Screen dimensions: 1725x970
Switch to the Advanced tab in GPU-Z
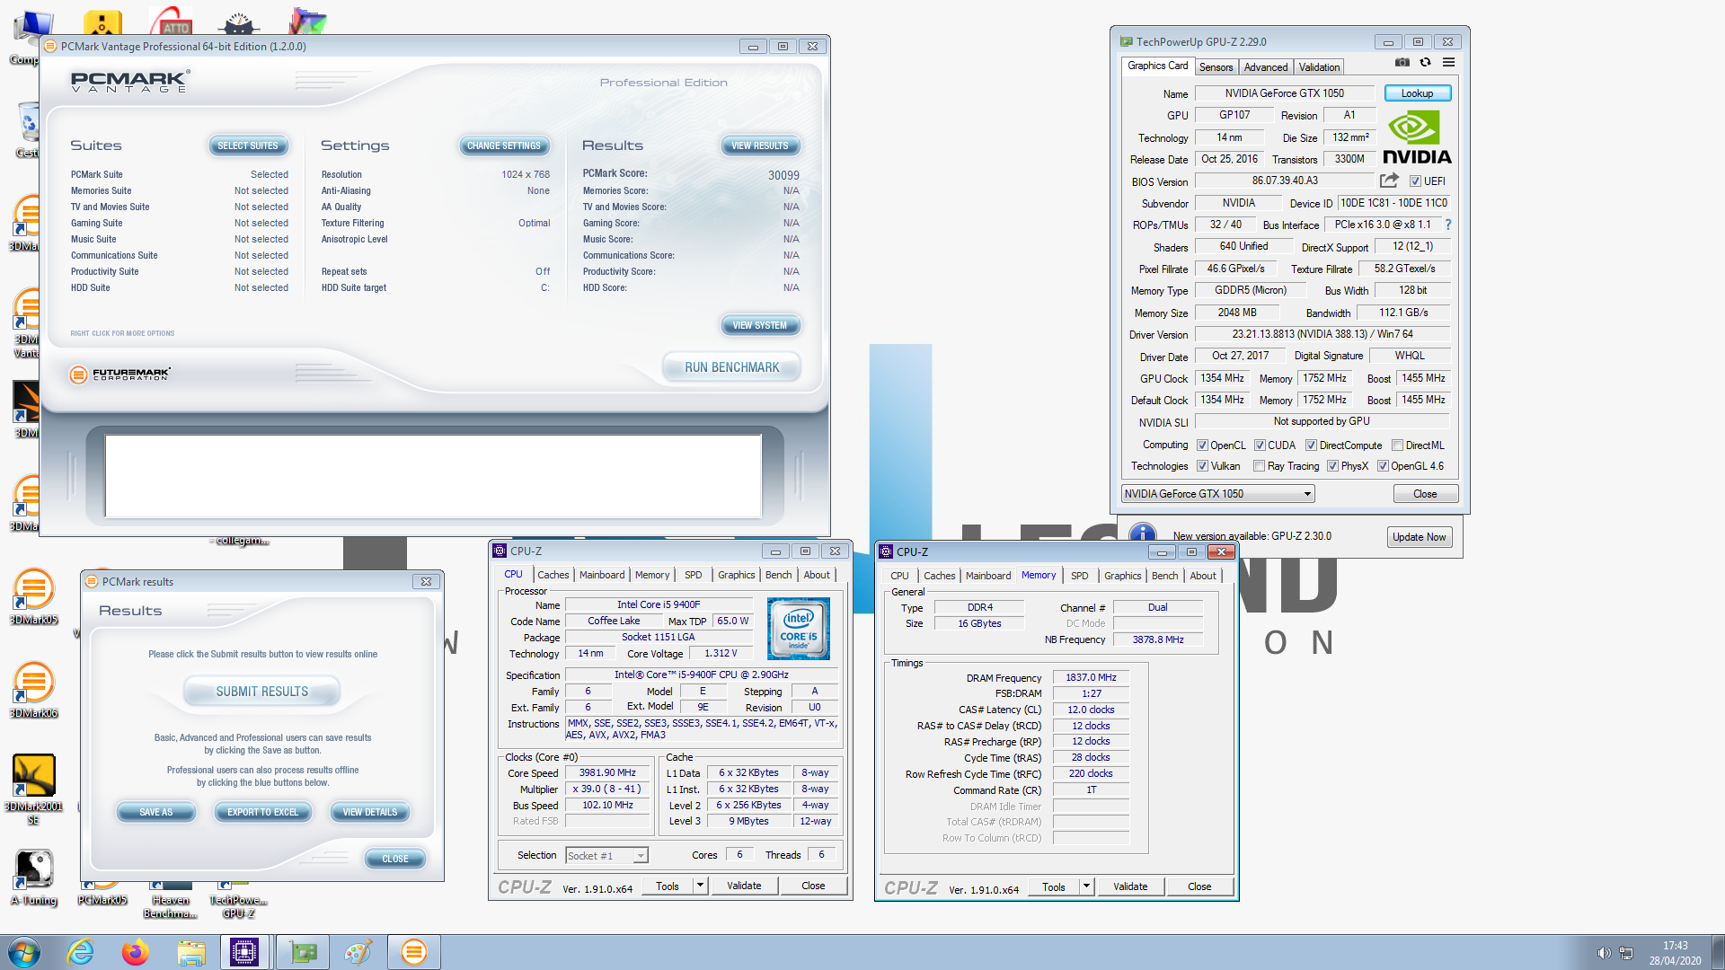(1266, 67)
